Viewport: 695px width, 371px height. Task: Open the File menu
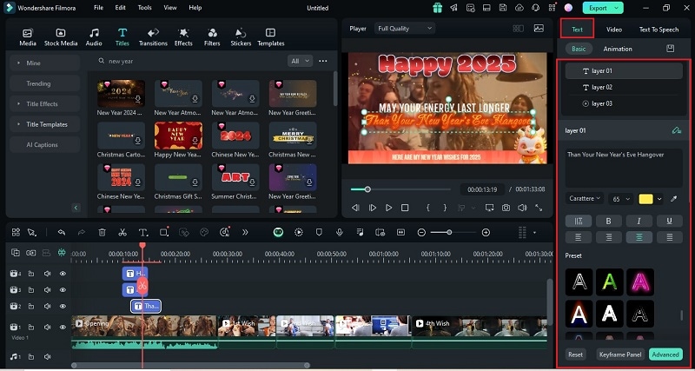[98, 8]
